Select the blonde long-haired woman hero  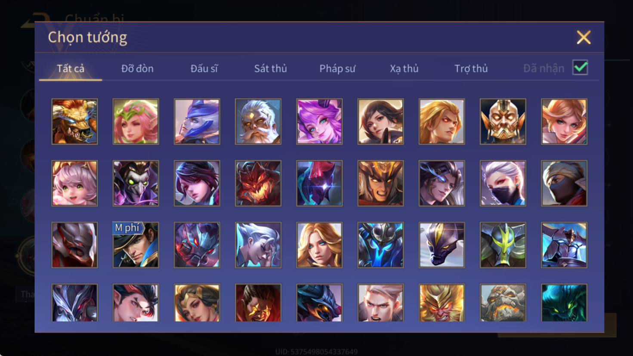point(319,245)
